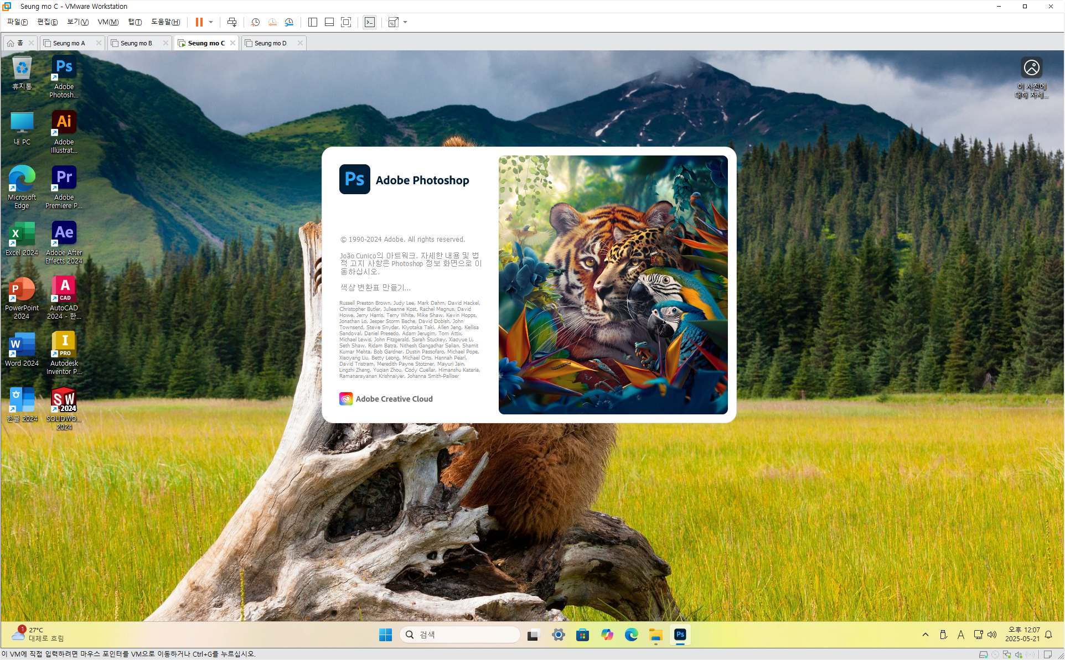Click the Ctrl+Alt+Del send icon
Image resolution: width=1065 pixels, height=660 pixels.
232,22
